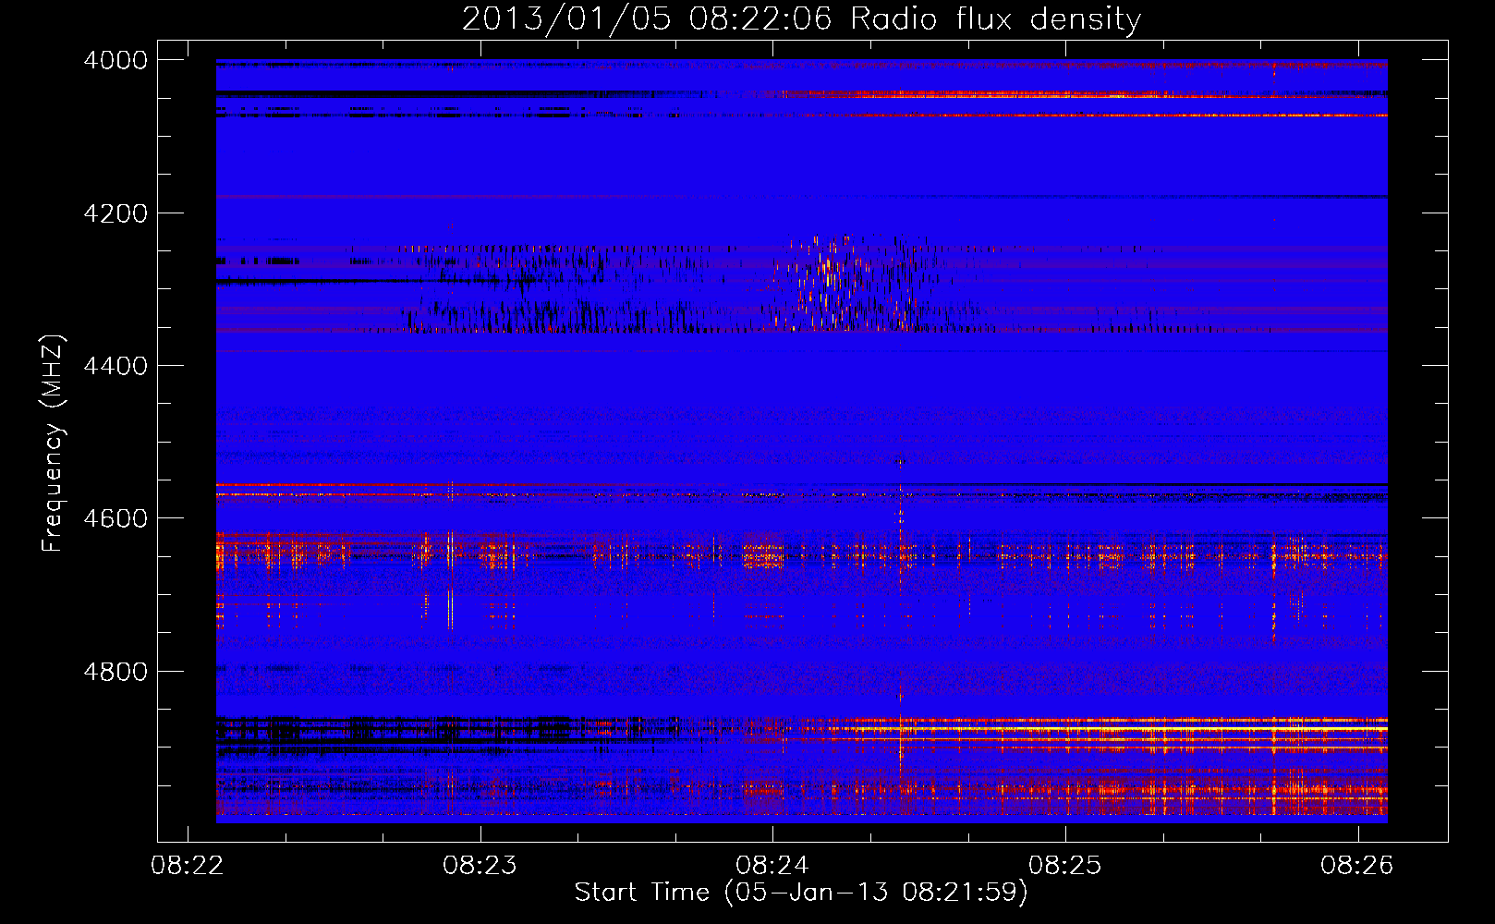Screen dimensions: 1495x924
Task: Click the 08:26 time tick label
Action: (1357, 866)
